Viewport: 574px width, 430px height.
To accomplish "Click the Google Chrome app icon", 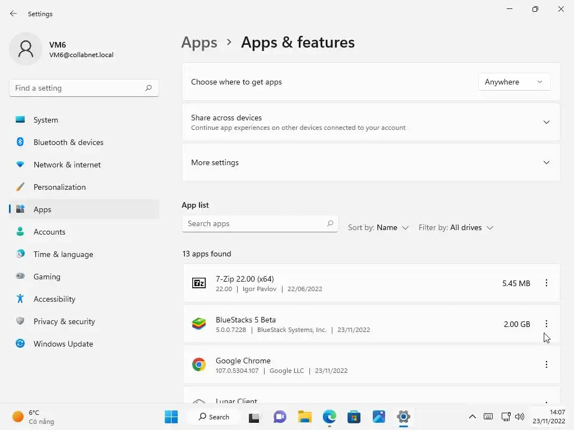I will pos(199,364).
